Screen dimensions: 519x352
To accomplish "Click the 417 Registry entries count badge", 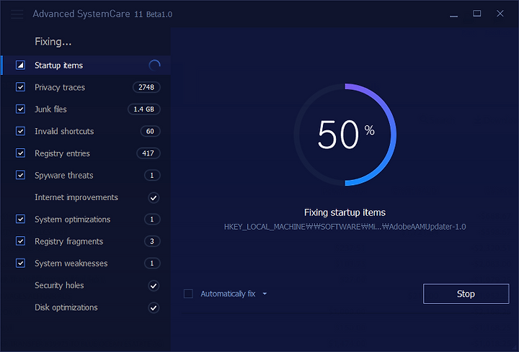I will [x=148, y=153].
